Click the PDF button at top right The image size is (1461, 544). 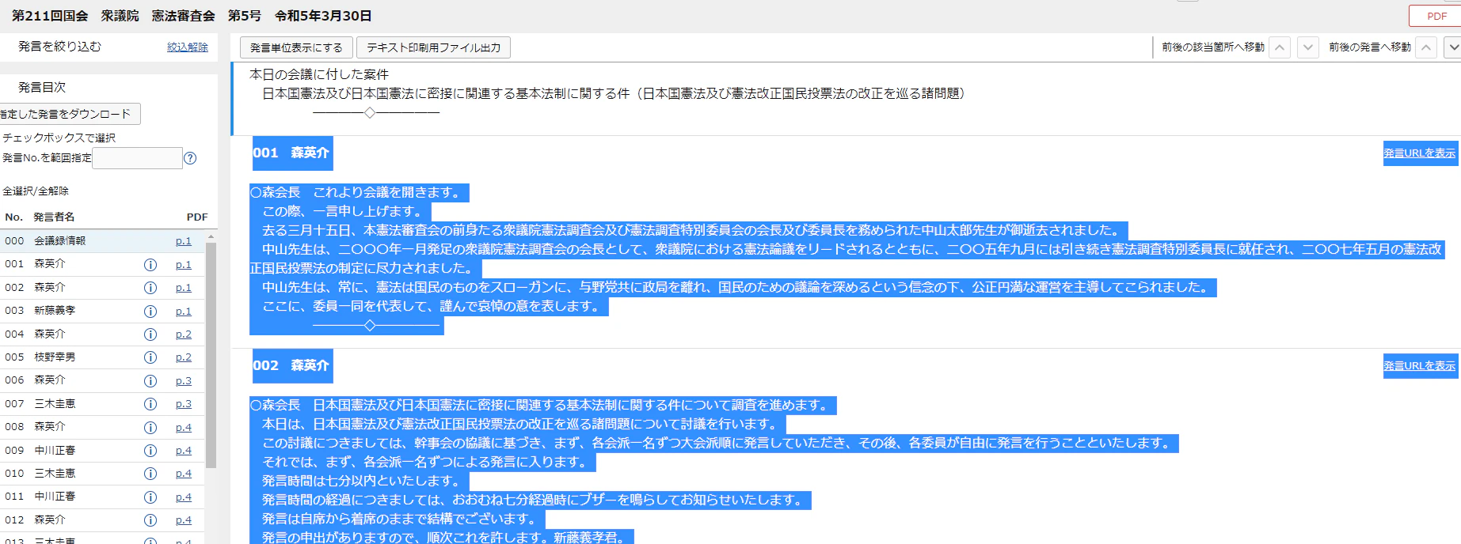point(1436,16)
